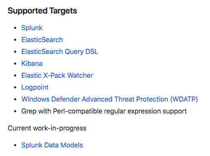Viewport: 210px width, 156px height.
Task: Click the bullet point beside Kibana
Action: point(15,64)
